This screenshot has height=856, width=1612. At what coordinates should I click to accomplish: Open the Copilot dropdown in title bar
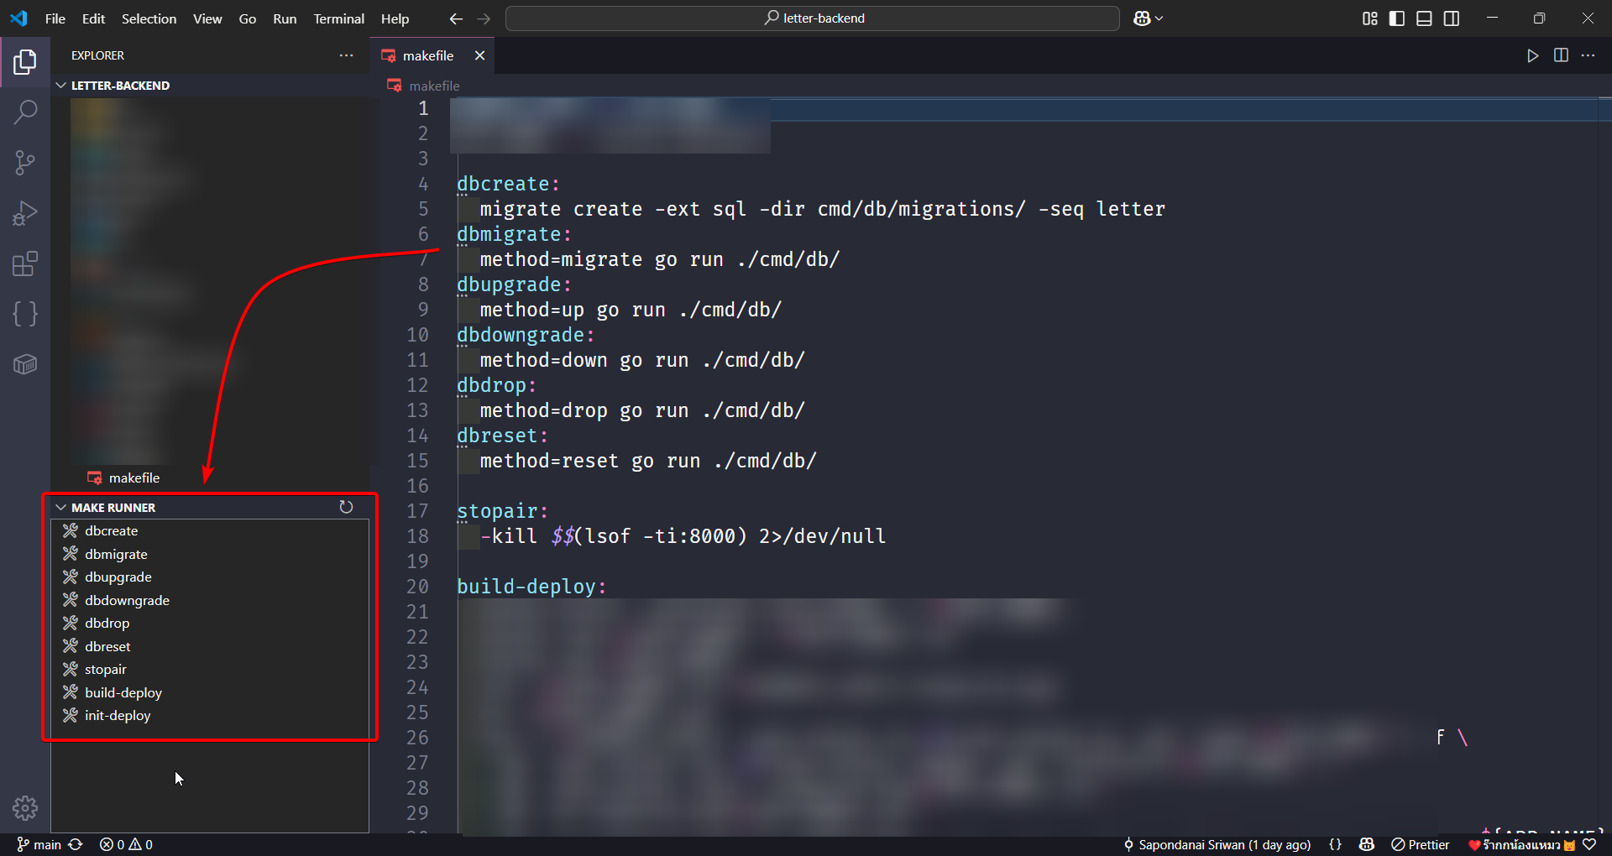1148,18
